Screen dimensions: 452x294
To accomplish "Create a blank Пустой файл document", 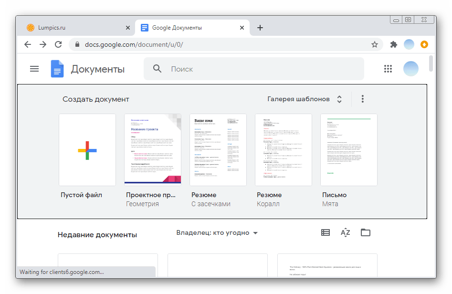I will 87,150.
